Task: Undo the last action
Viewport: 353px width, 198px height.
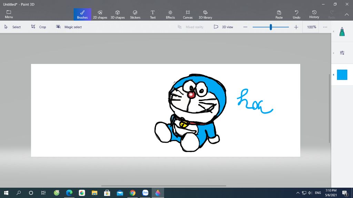Action: click(x=296, y=14)
